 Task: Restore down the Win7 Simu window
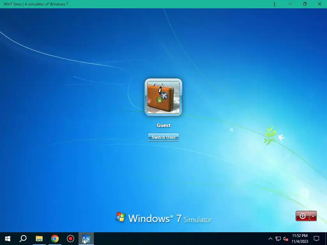click(x=305, y=4)
